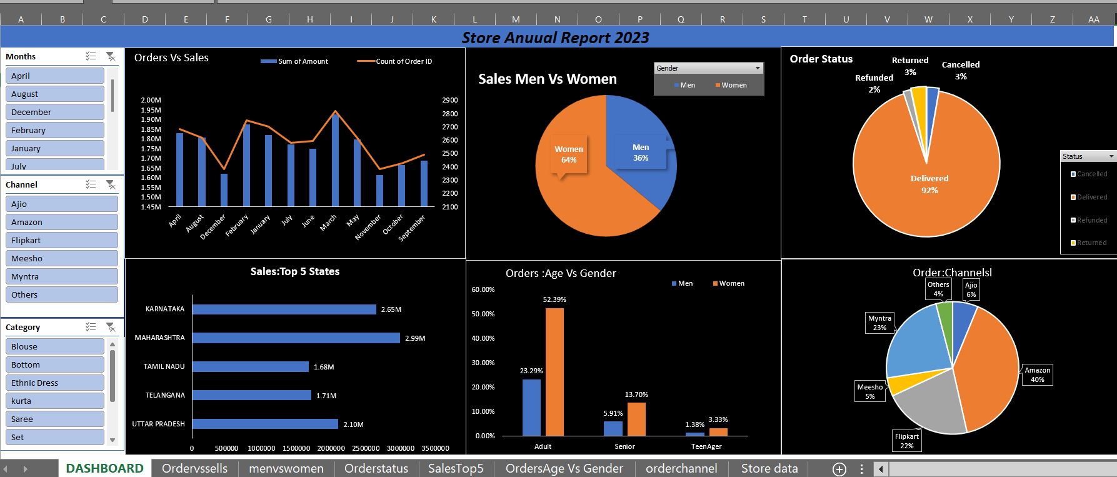Open the Status filter dropdown

pos(1111,156)
